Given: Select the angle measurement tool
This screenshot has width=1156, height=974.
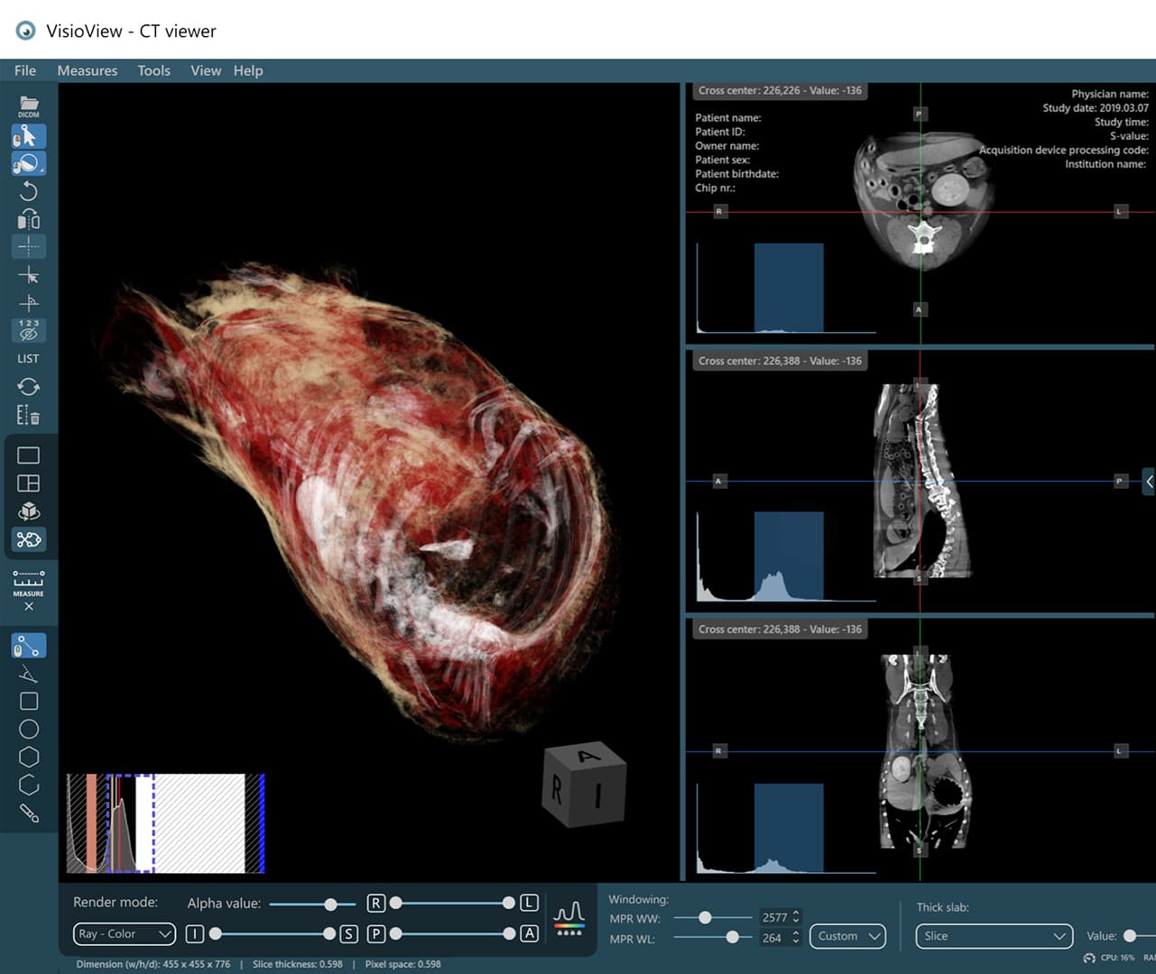Looking at the screenshot, I should coord(29,674).
